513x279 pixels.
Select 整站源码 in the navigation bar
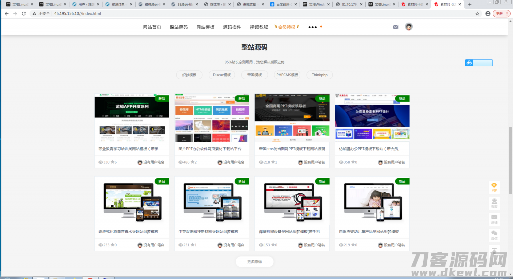tap(179, 27)
